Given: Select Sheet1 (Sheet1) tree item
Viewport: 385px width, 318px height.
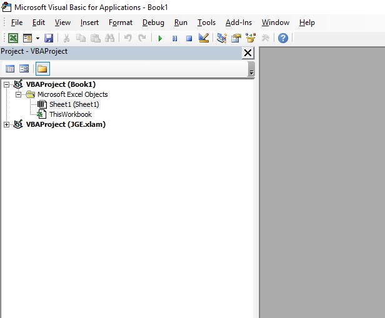Looking at the screenshot, I should pos(74,104).
